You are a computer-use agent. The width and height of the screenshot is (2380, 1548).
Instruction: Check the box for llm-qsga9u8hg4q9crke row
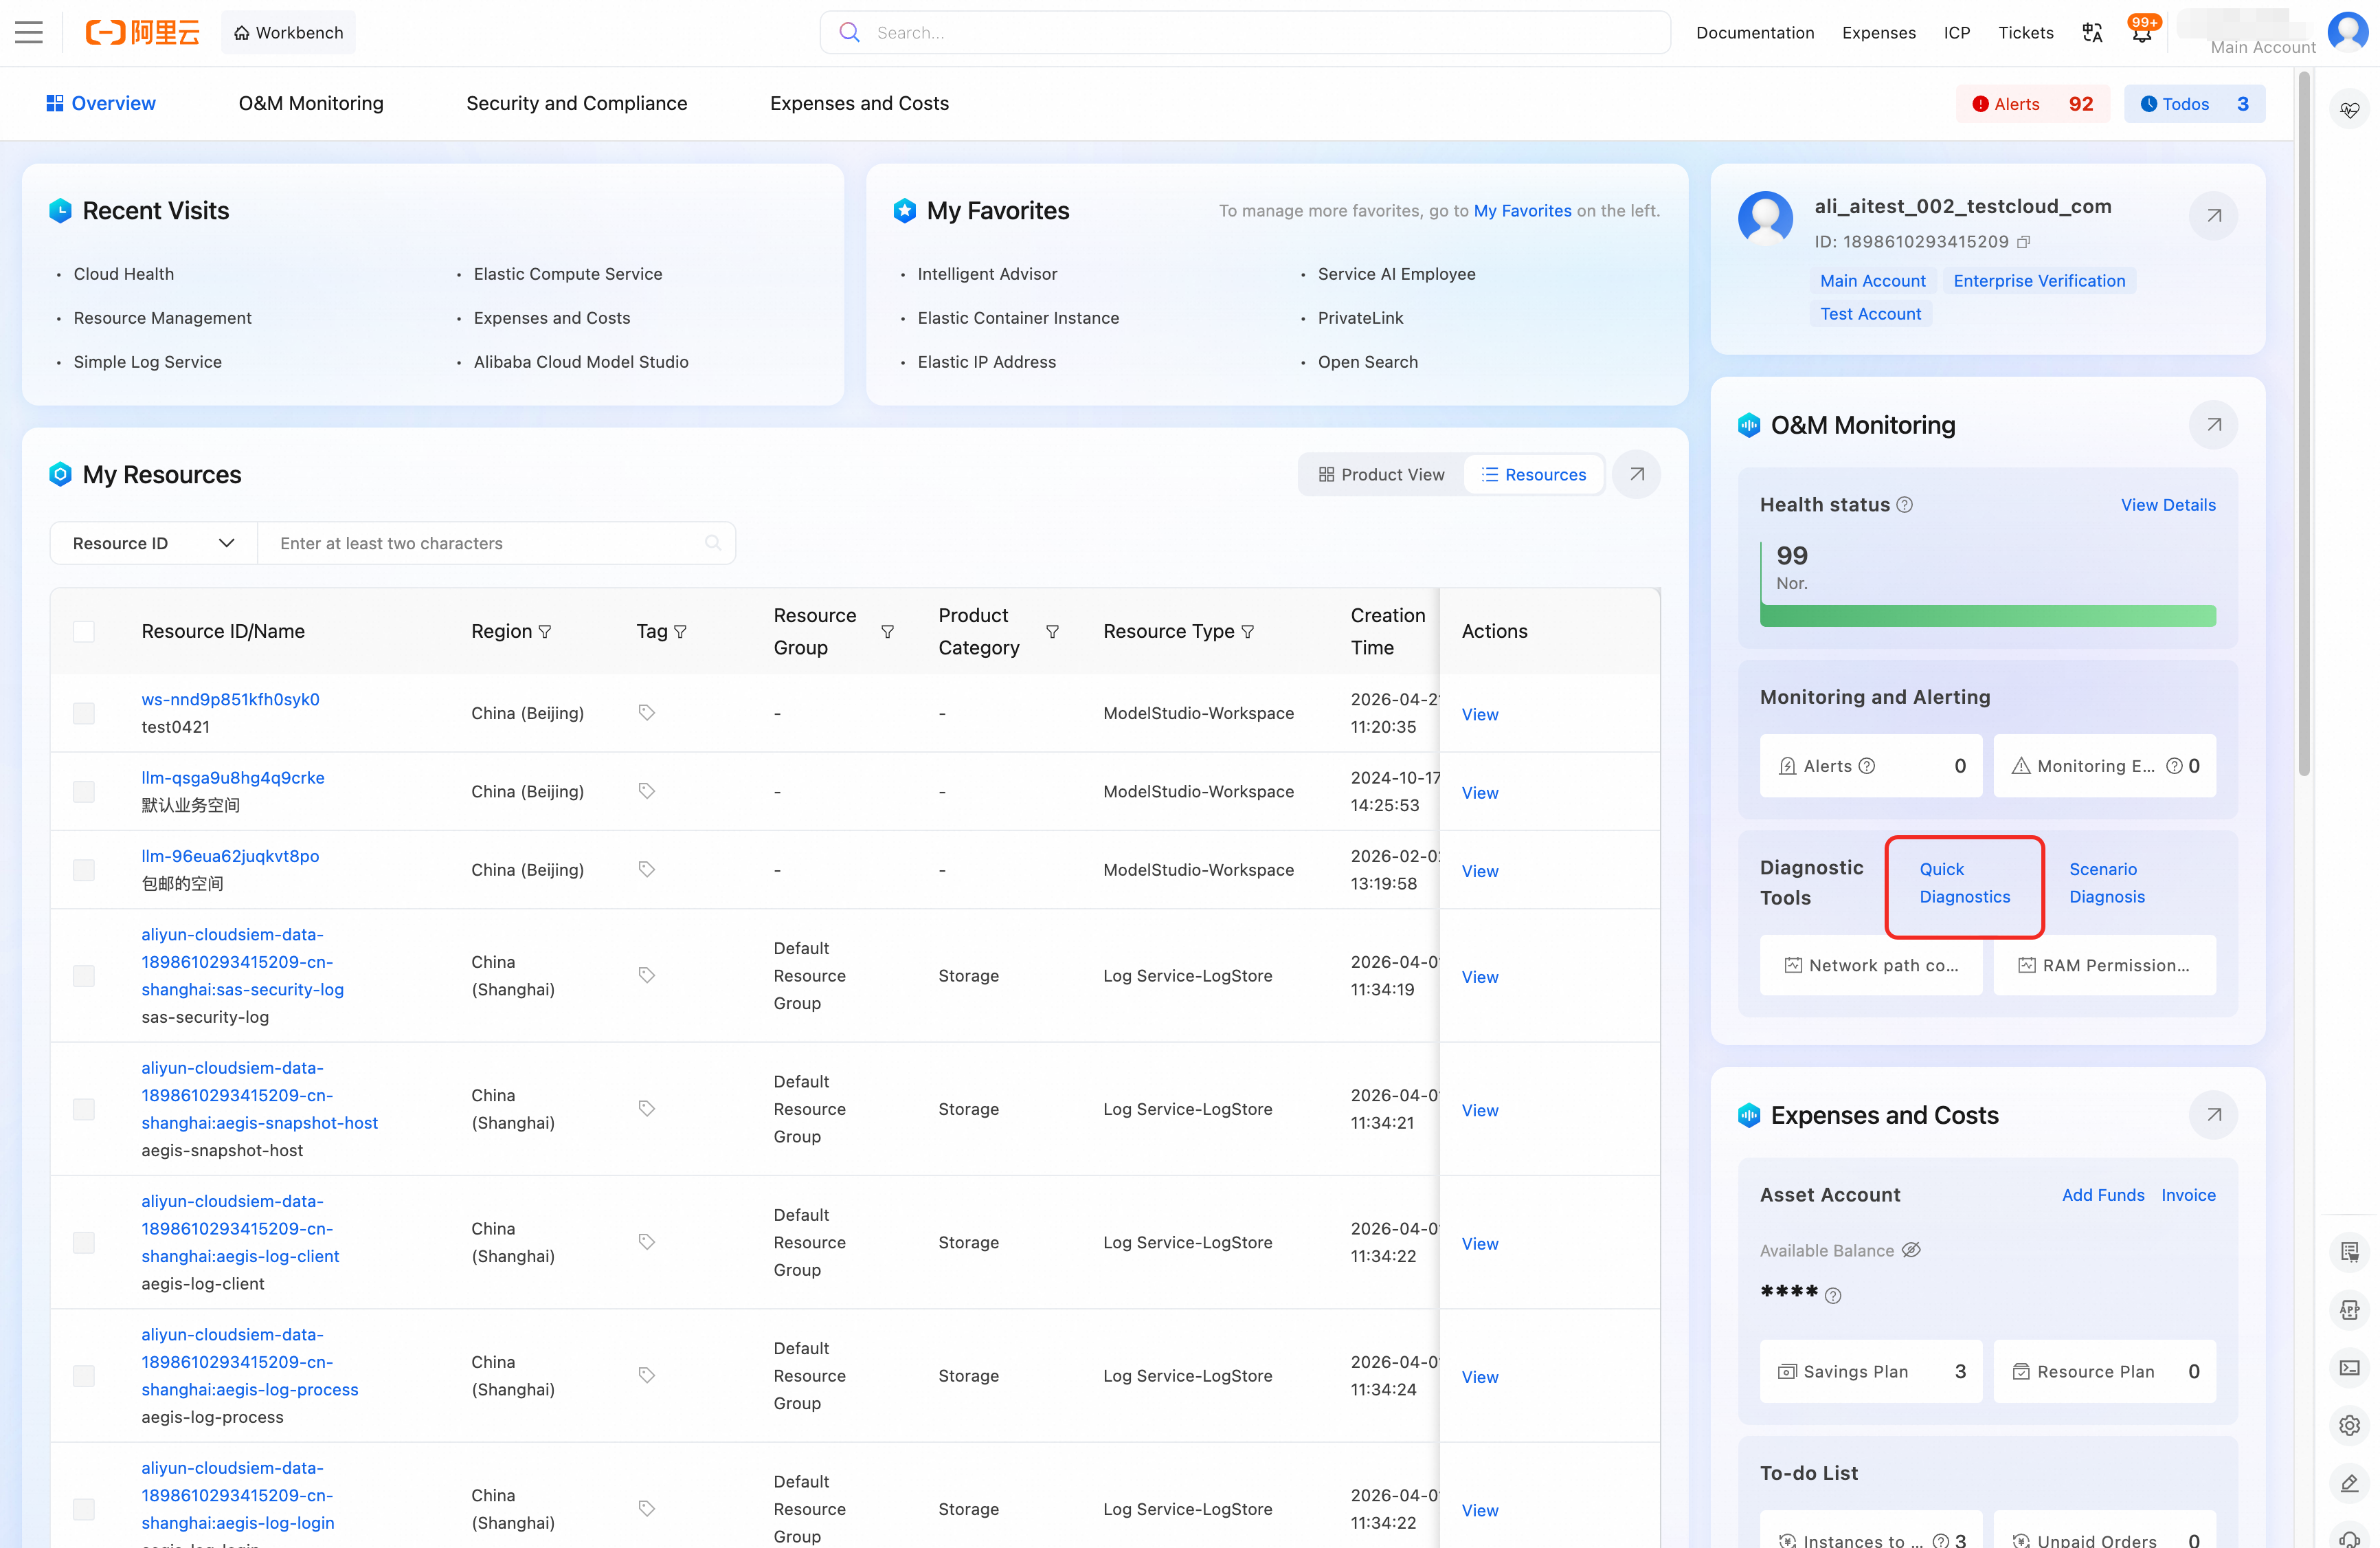click(84, 791)
